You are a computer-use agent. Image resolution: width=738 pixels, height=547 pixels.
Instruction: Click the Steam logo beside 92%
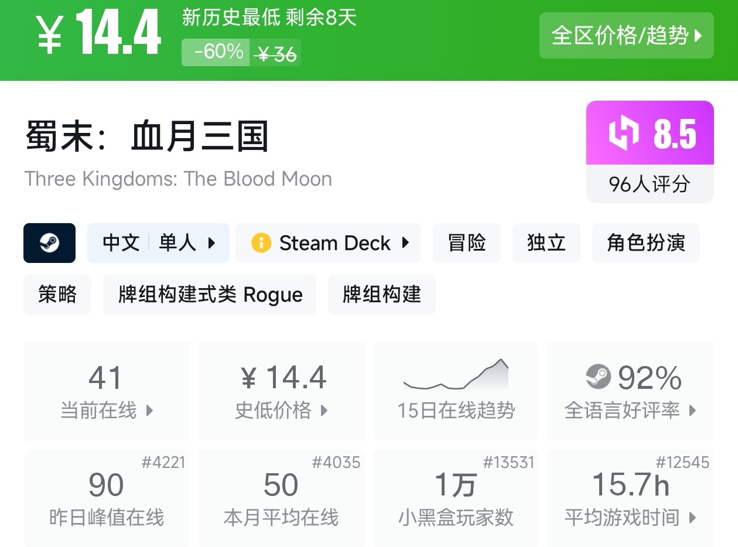(598, 377)
